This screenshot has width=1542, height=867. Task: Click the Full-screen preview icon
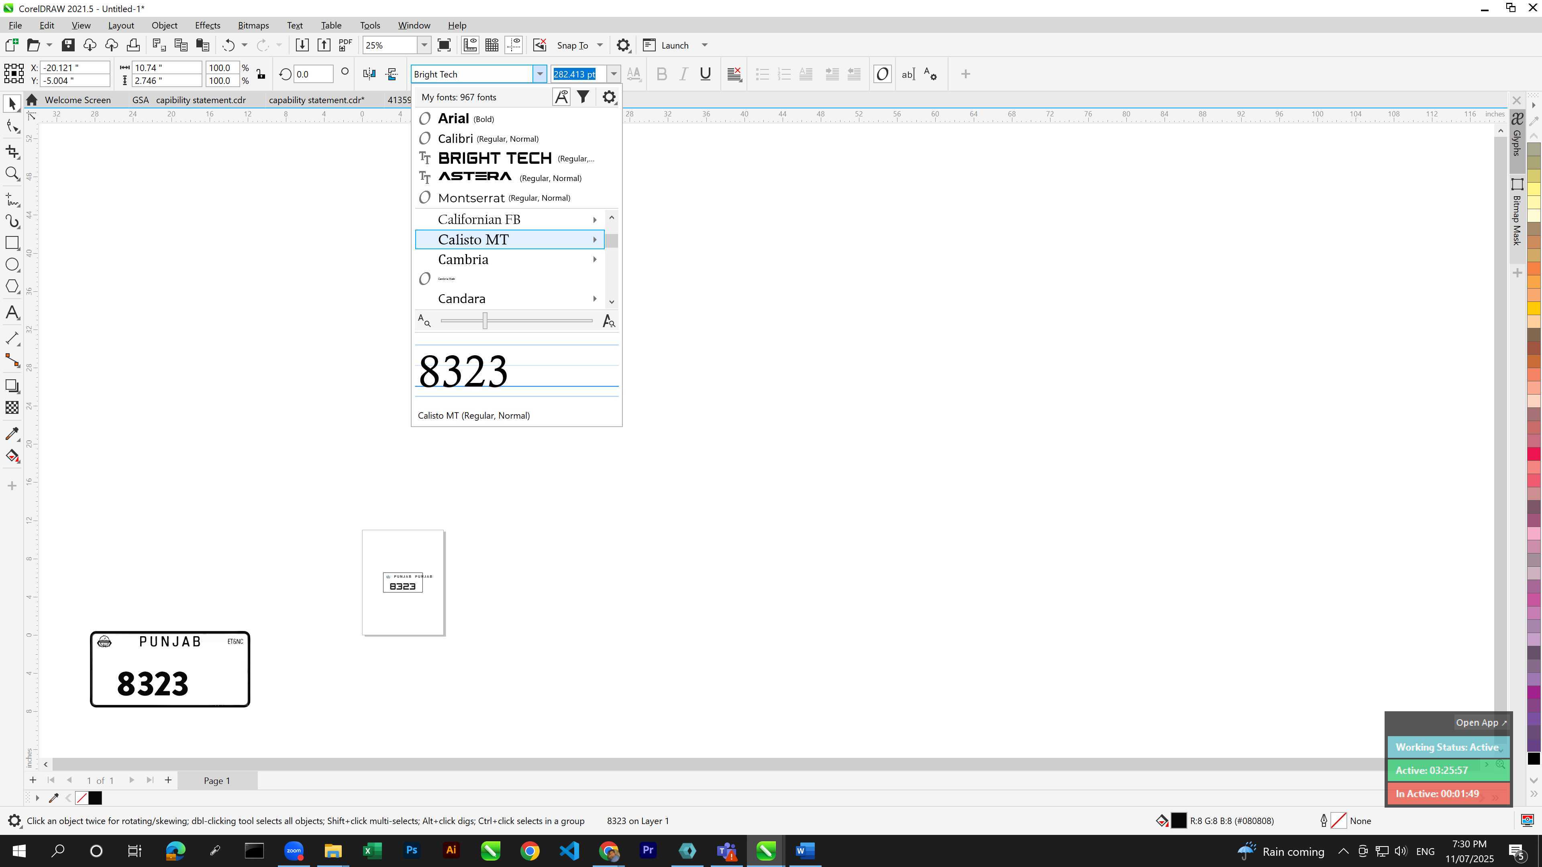444,45
